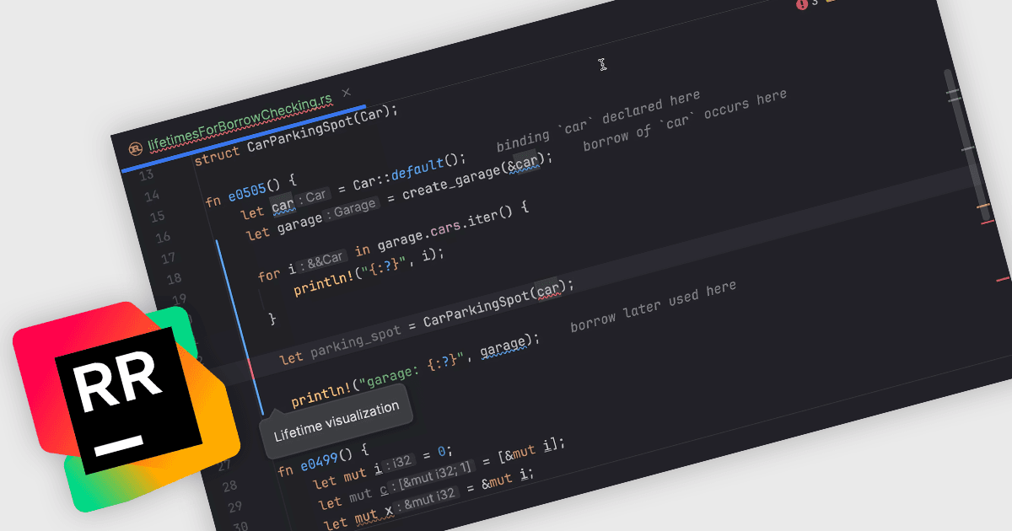Close the lifetimesForBorrowChecking.rs tab

(x=346, y=91)
